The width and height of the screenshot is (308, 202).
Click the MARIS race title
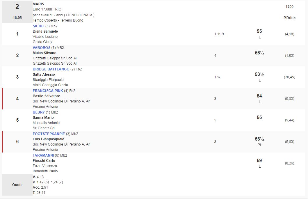(x=38, y=4)
